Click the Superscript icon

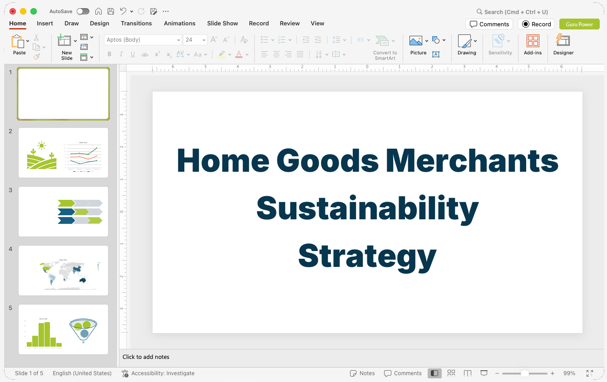[157, 54]
